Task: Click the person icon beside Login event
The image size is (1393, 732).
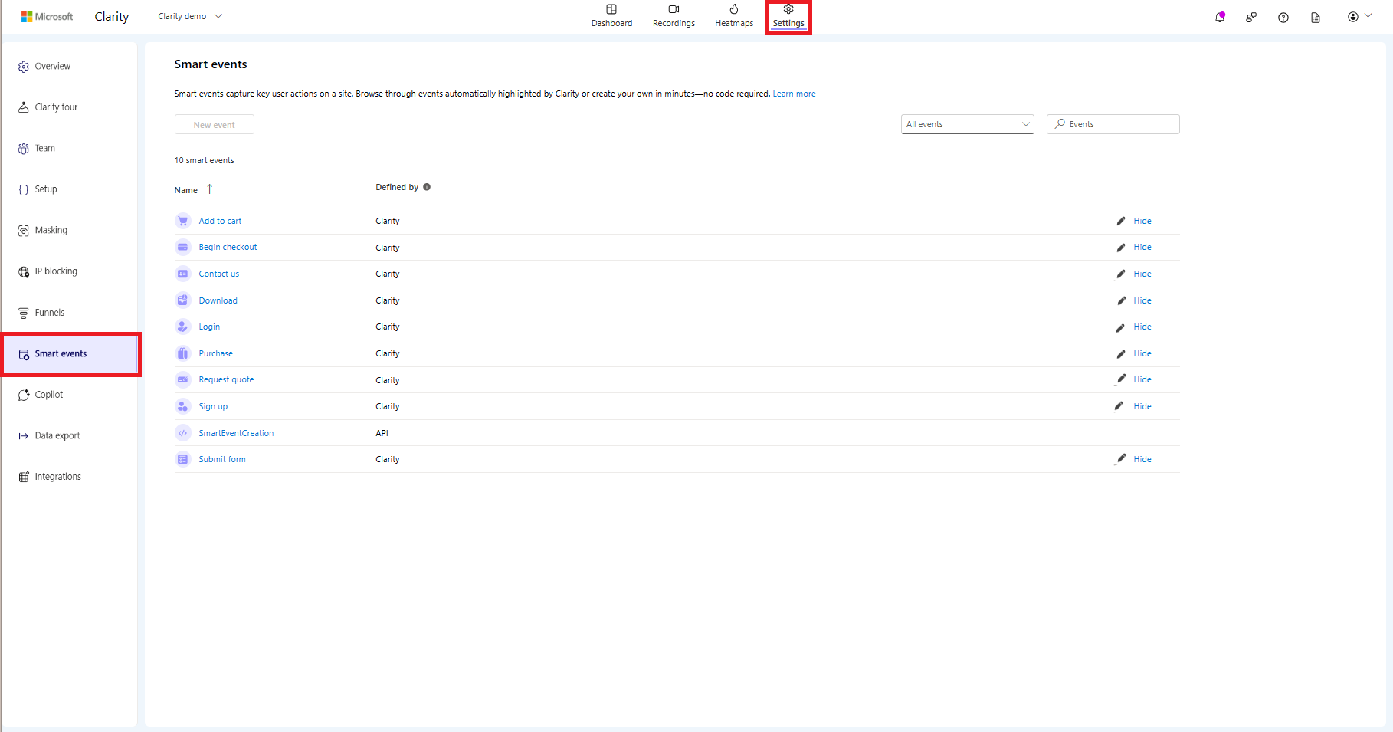Action: click(x=182, y=327)
